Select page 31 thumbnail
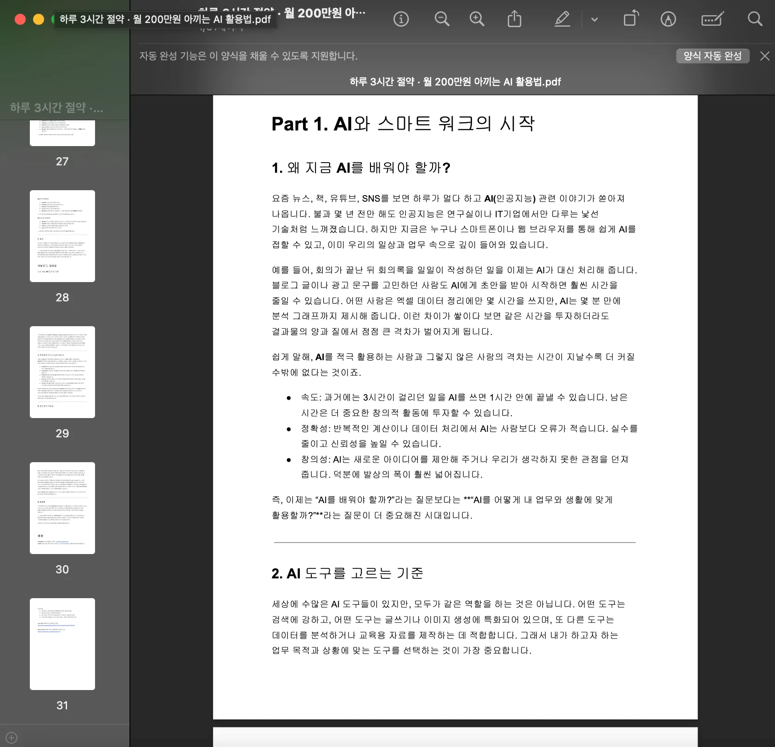Screen dimensions: 775x747 click(x=62, y=644)
